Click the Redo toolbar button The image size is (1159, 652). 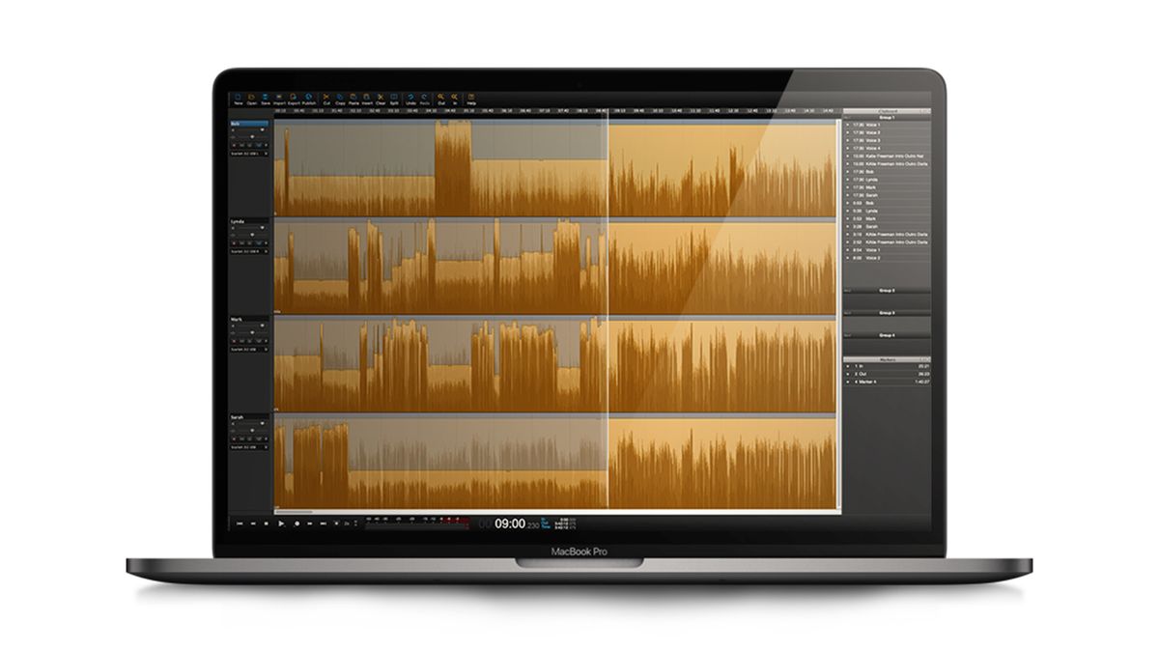point(425,98)
